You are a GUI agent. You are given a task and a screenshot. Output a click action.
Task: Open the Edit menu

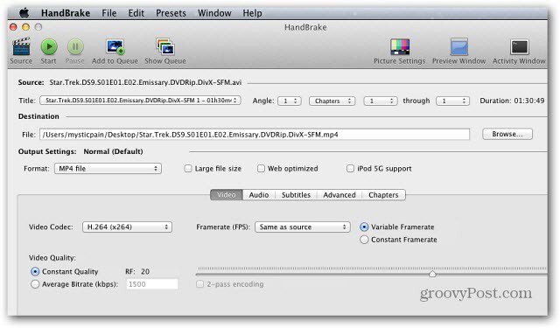coord(136,13)
